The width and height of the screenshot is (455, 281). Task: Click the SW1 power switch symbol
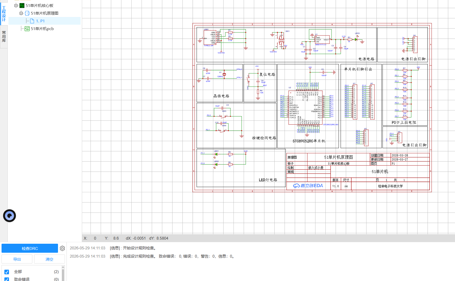click(x=282, y=41)
